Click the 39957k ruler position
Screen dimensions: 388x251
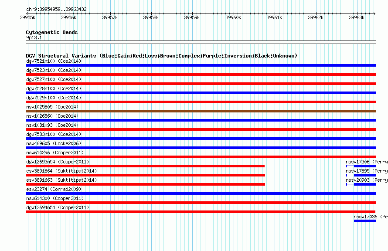click(110, 17)
